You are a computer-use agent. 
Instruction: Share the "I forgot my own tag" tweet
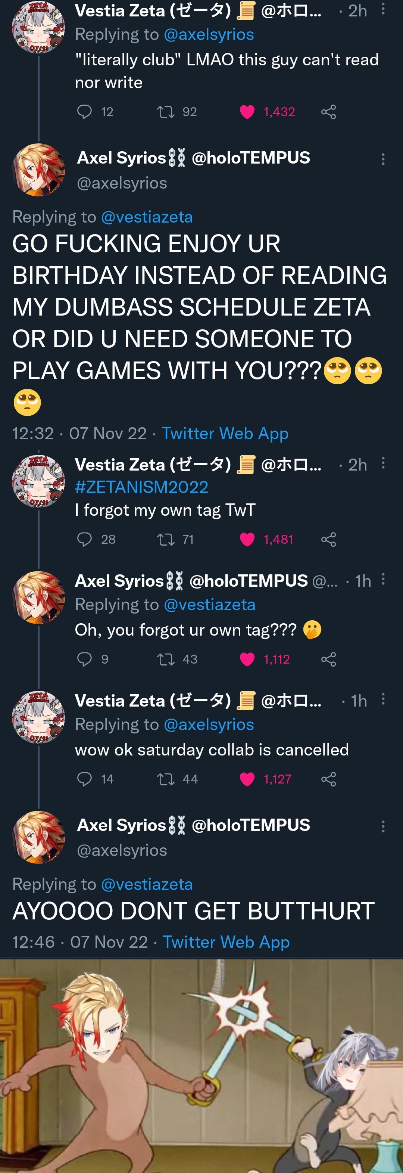click(328, 539)
